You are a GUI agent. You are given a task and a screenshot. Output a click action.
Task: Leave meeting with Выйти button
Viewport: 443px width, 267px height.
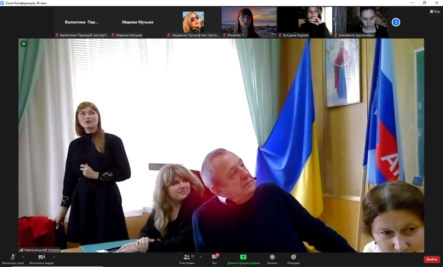(x=432, y=259)
